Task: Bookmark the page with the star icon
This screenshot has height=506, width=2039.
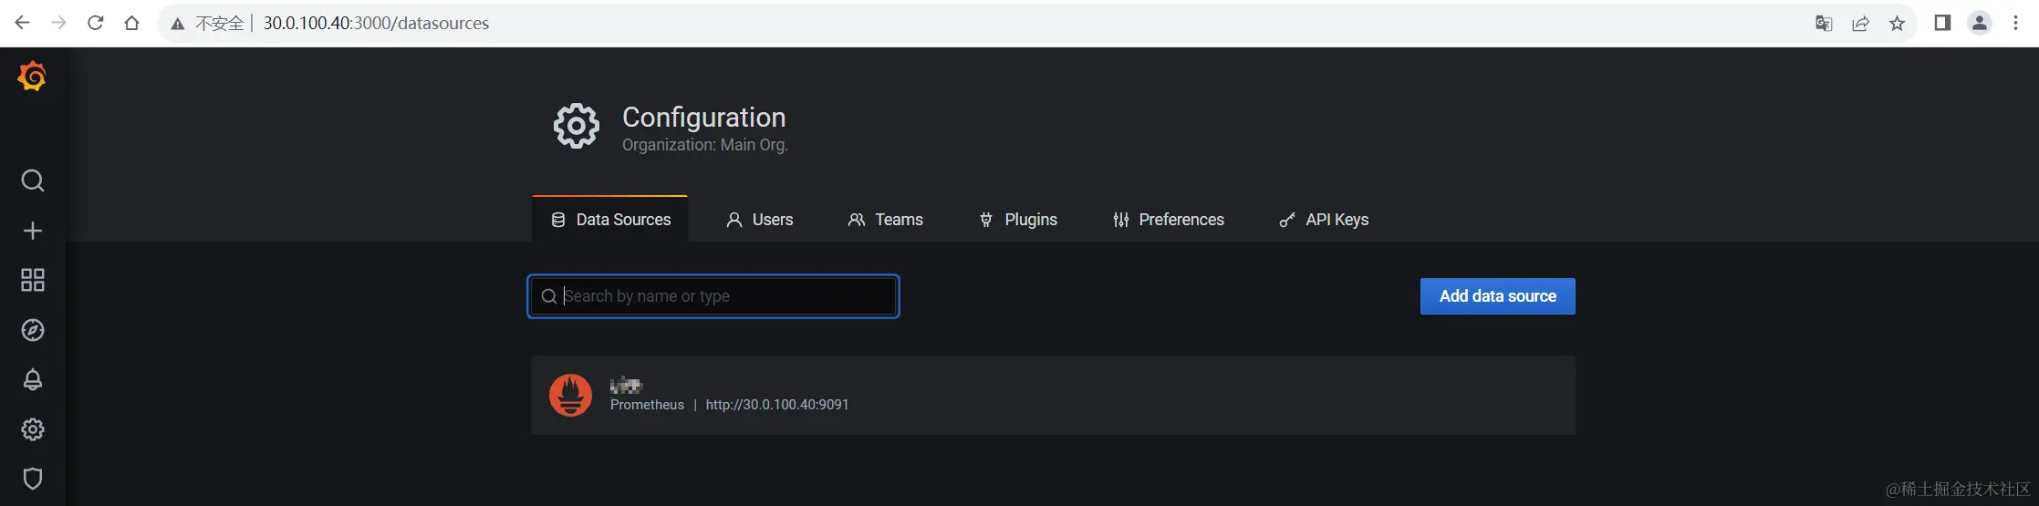Action: pyautogui.click(x=1898, y=24)
